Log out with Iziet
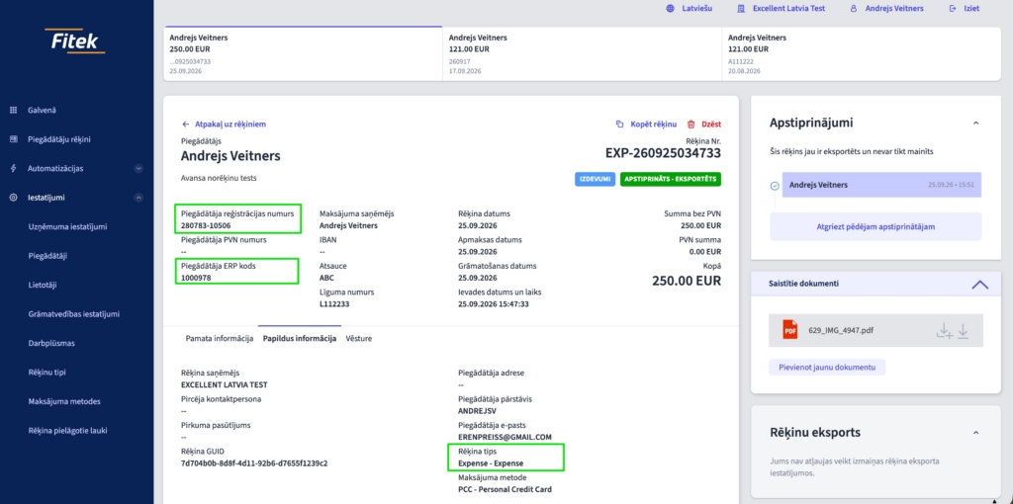1013x504 pixels. pyautogui.click(x=971, y=9)
